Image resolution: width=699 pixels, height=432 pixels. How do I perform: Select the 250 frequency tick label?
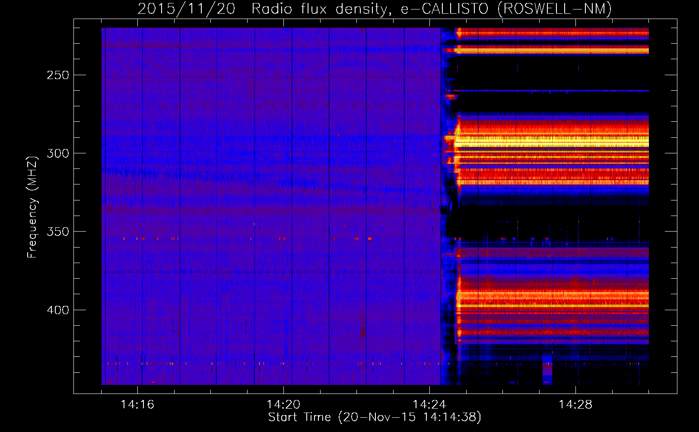pos(58,75)
